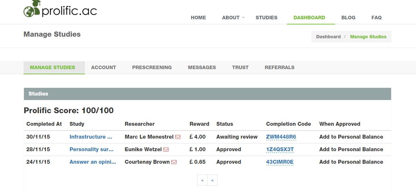Click completion code ZWM448R6

pos(281,137)
